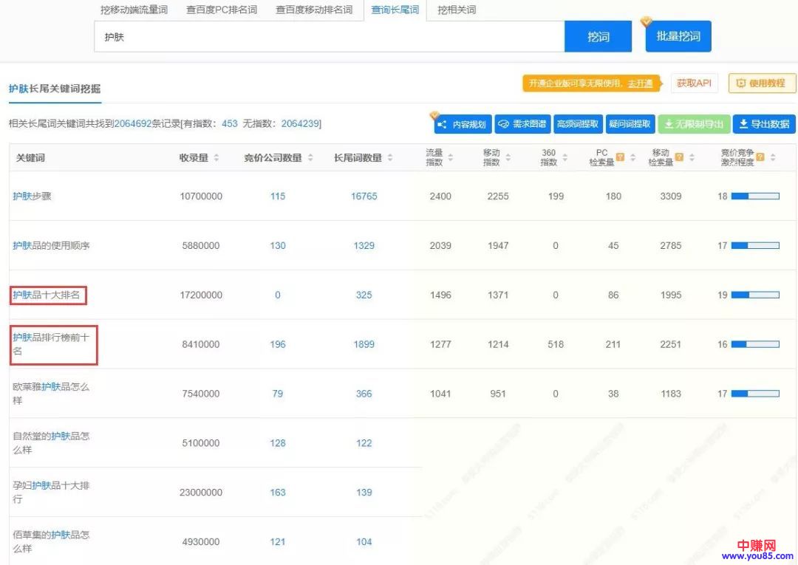Click help icon next to 移动检索量

[679, 157]
